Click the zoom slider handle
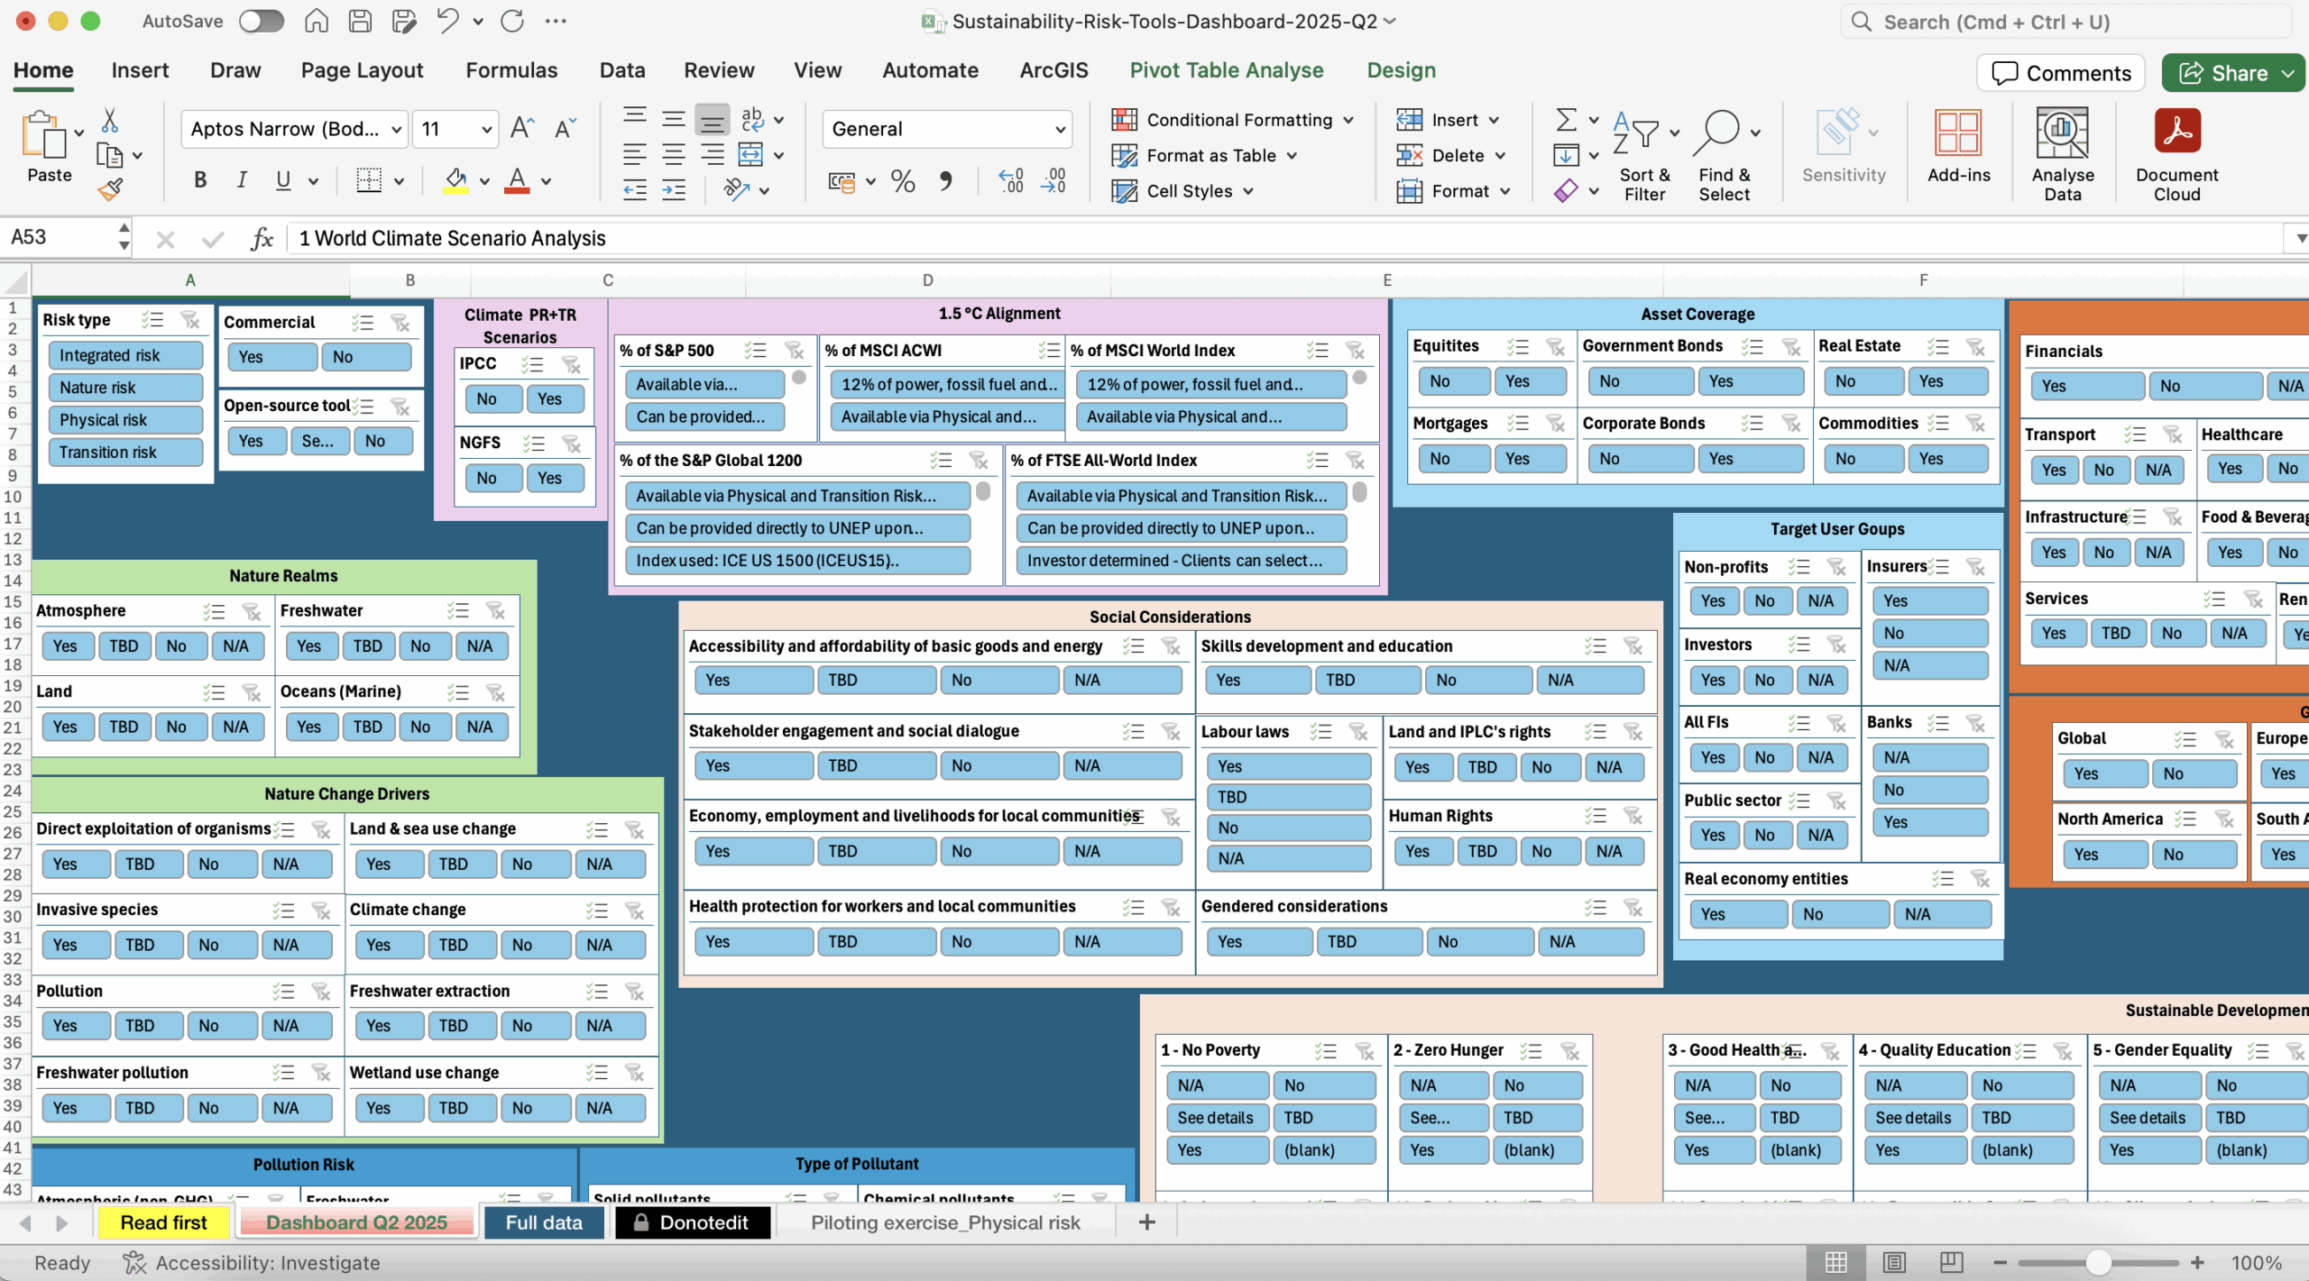 2098,1264
